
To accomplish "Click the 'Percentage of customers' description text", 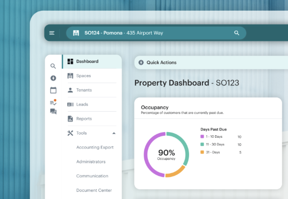I will pos(182,113).
